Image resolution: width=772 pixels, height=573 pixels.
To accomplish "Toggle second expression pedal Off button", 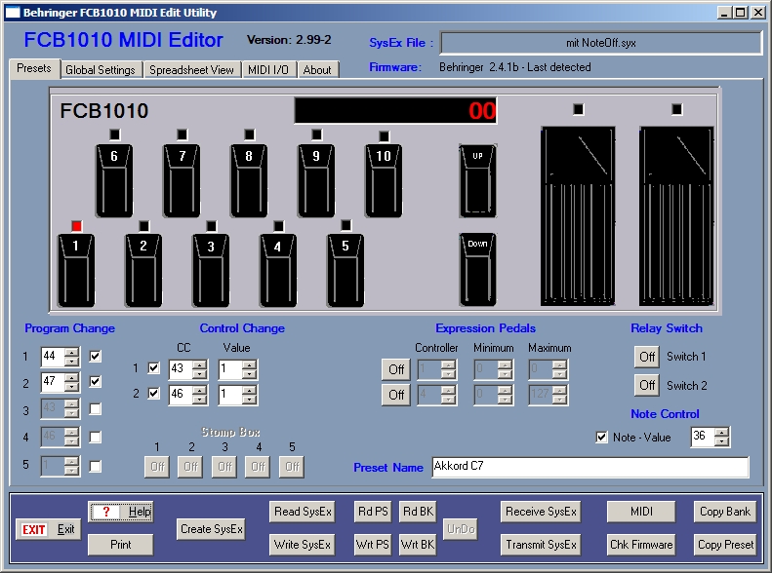I will point(396,395).
